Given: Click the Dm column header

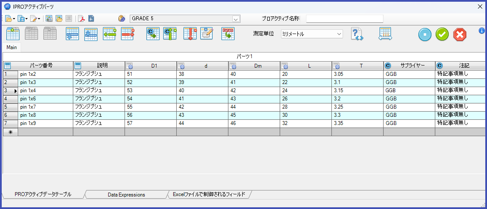Looking at the screenshot, I should 254,66.
